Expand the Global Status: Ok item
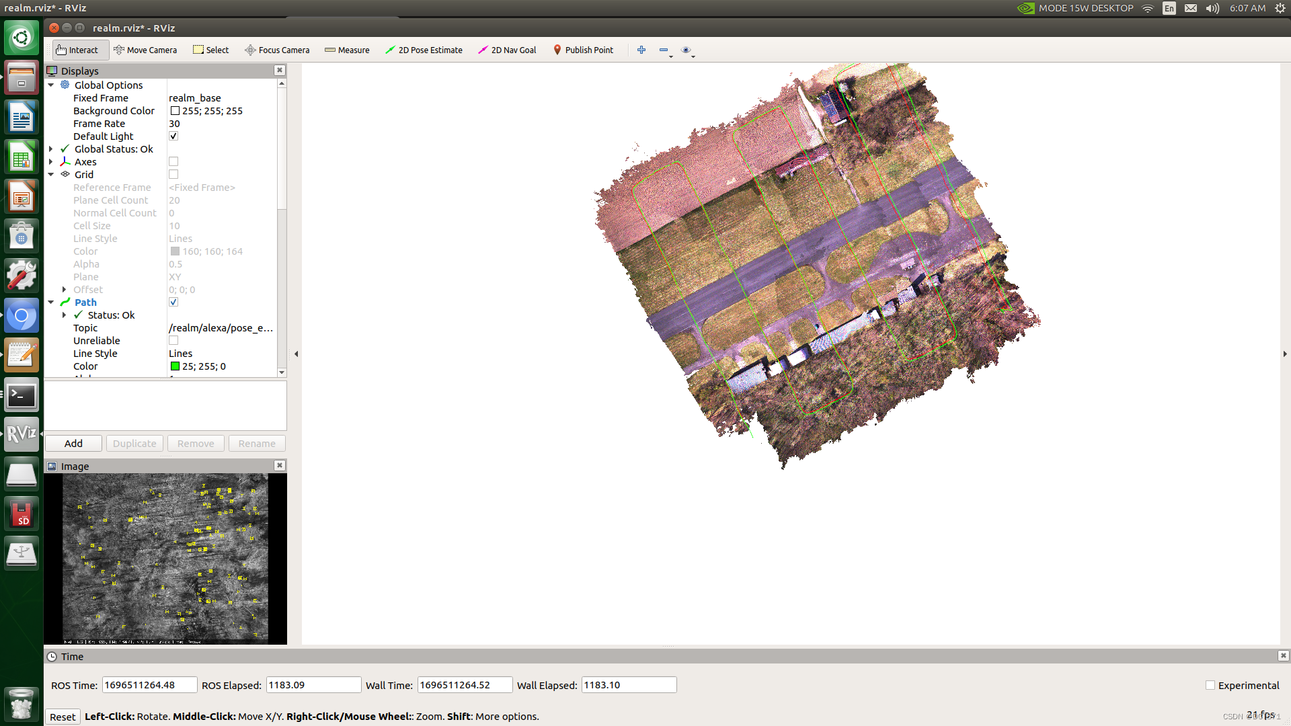1291x726 pixels. (x=51, y=149)
